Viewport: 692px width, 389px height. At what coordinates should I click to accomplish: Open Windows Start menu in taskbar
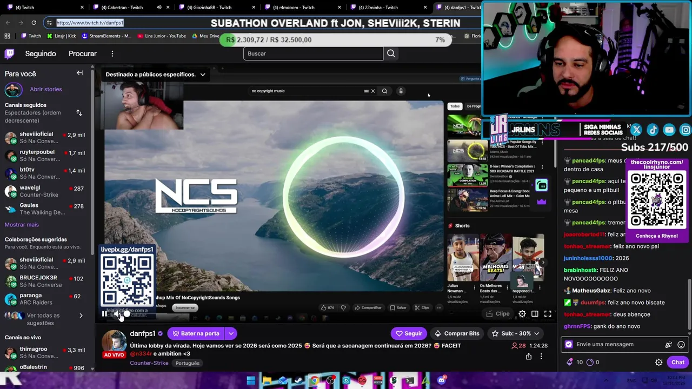click(251, 380)
